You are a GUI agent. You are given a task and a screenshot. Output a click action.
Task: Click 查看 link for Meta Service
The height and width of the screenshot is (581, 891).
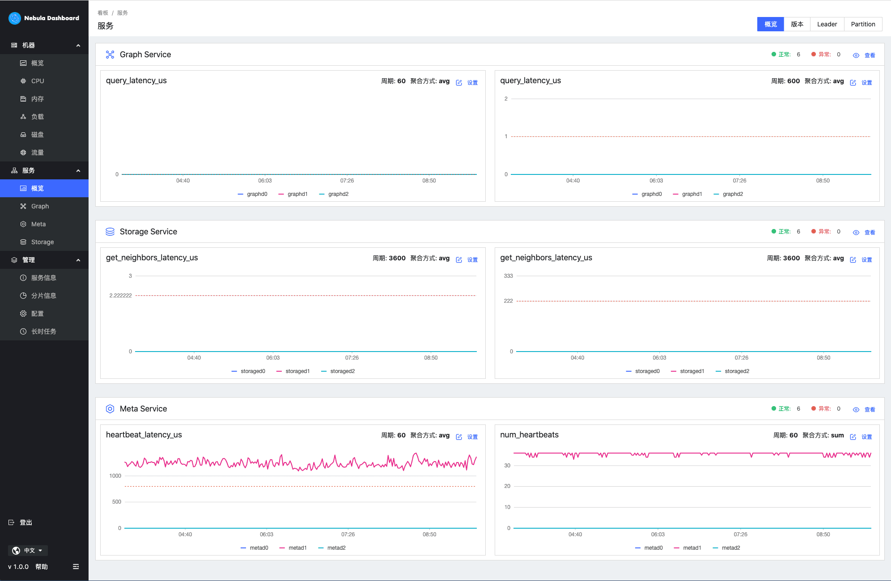click(x=870, y=410)
